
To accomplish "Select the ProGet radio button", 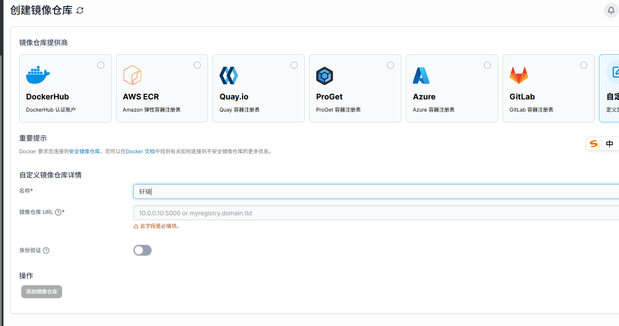I will pyautogui.click(x=391, y=65).
